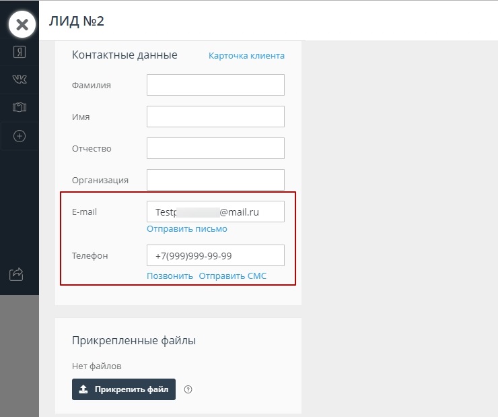The image size is (498, 417).
Task: Click the E-mail field with the mail.ru address
Action: coord(215,212)
